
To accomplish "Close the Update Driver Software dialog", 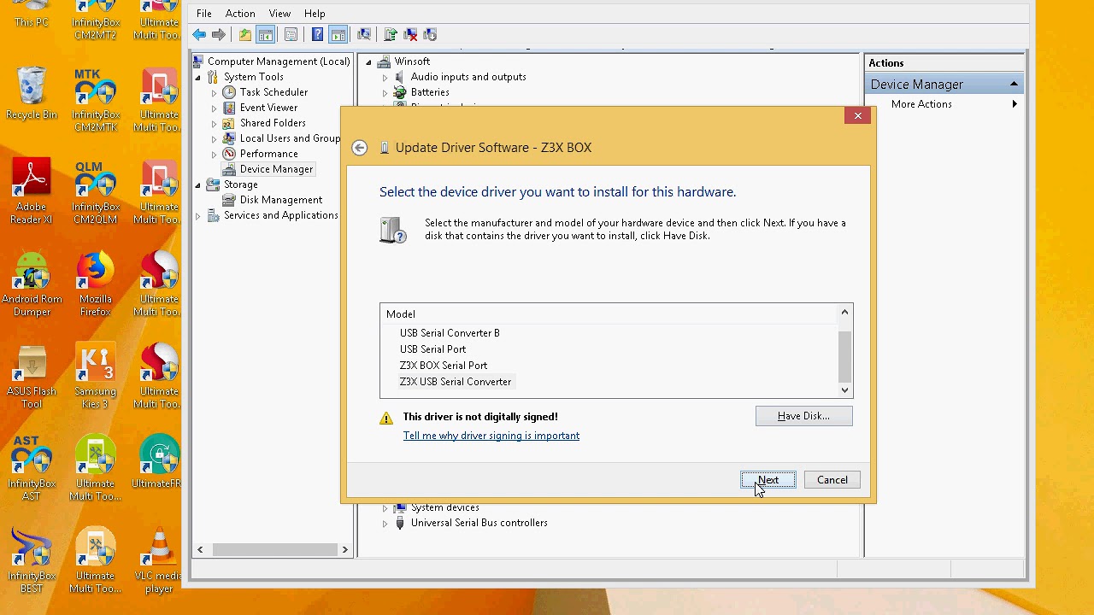I will click(x=858, y=115).
